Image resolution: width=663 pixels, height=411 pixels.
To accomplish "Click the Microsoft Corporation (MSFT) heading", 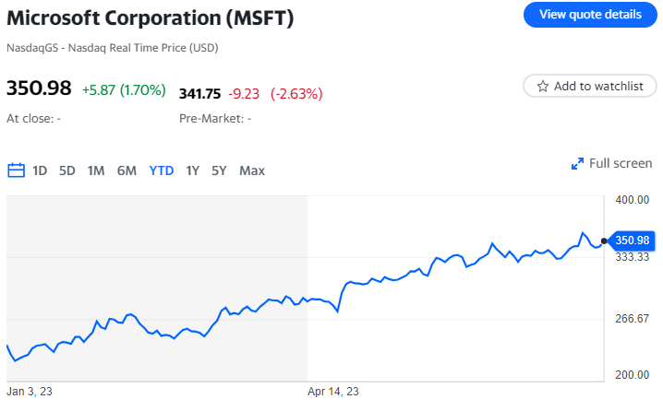I will click(151, 18).
